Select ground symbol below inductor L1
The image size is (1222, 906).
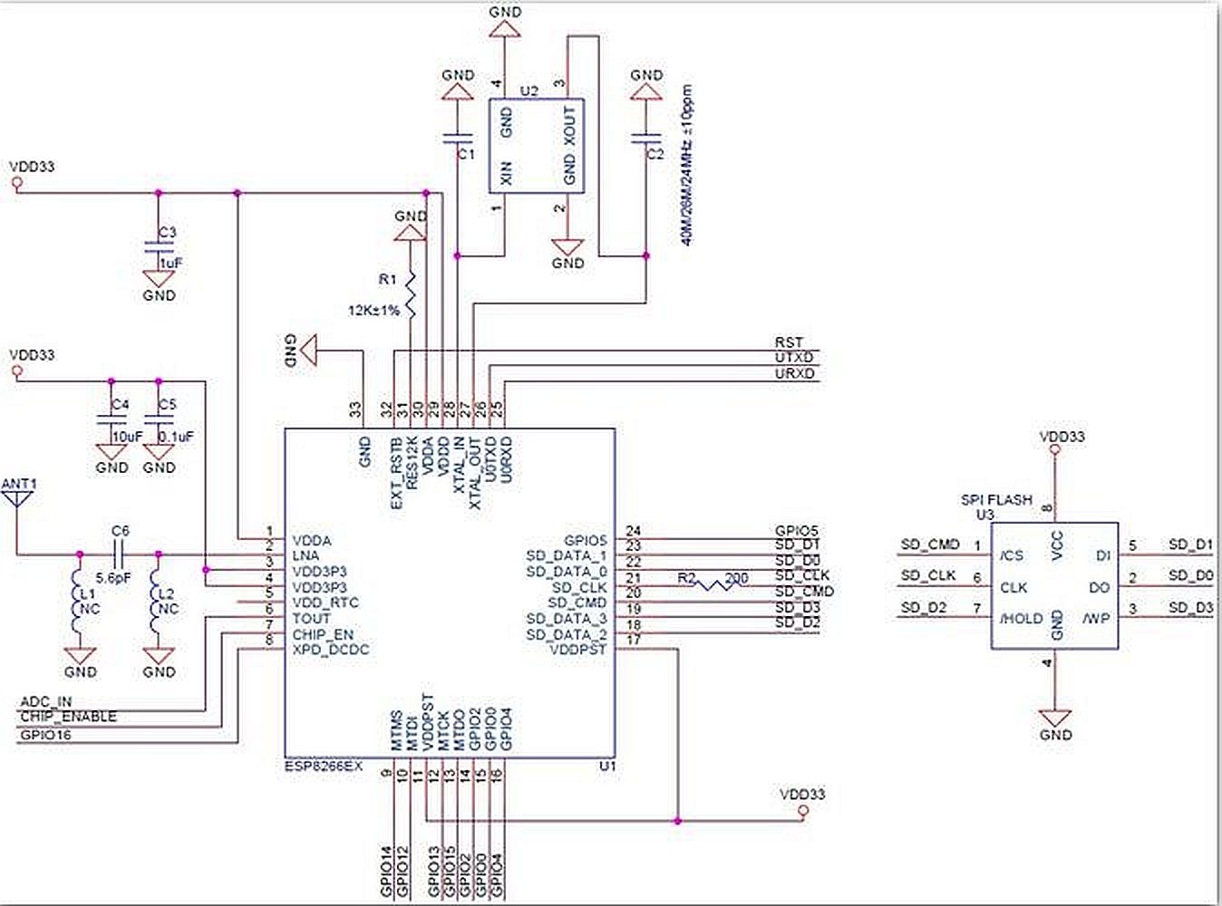[81, 656]
